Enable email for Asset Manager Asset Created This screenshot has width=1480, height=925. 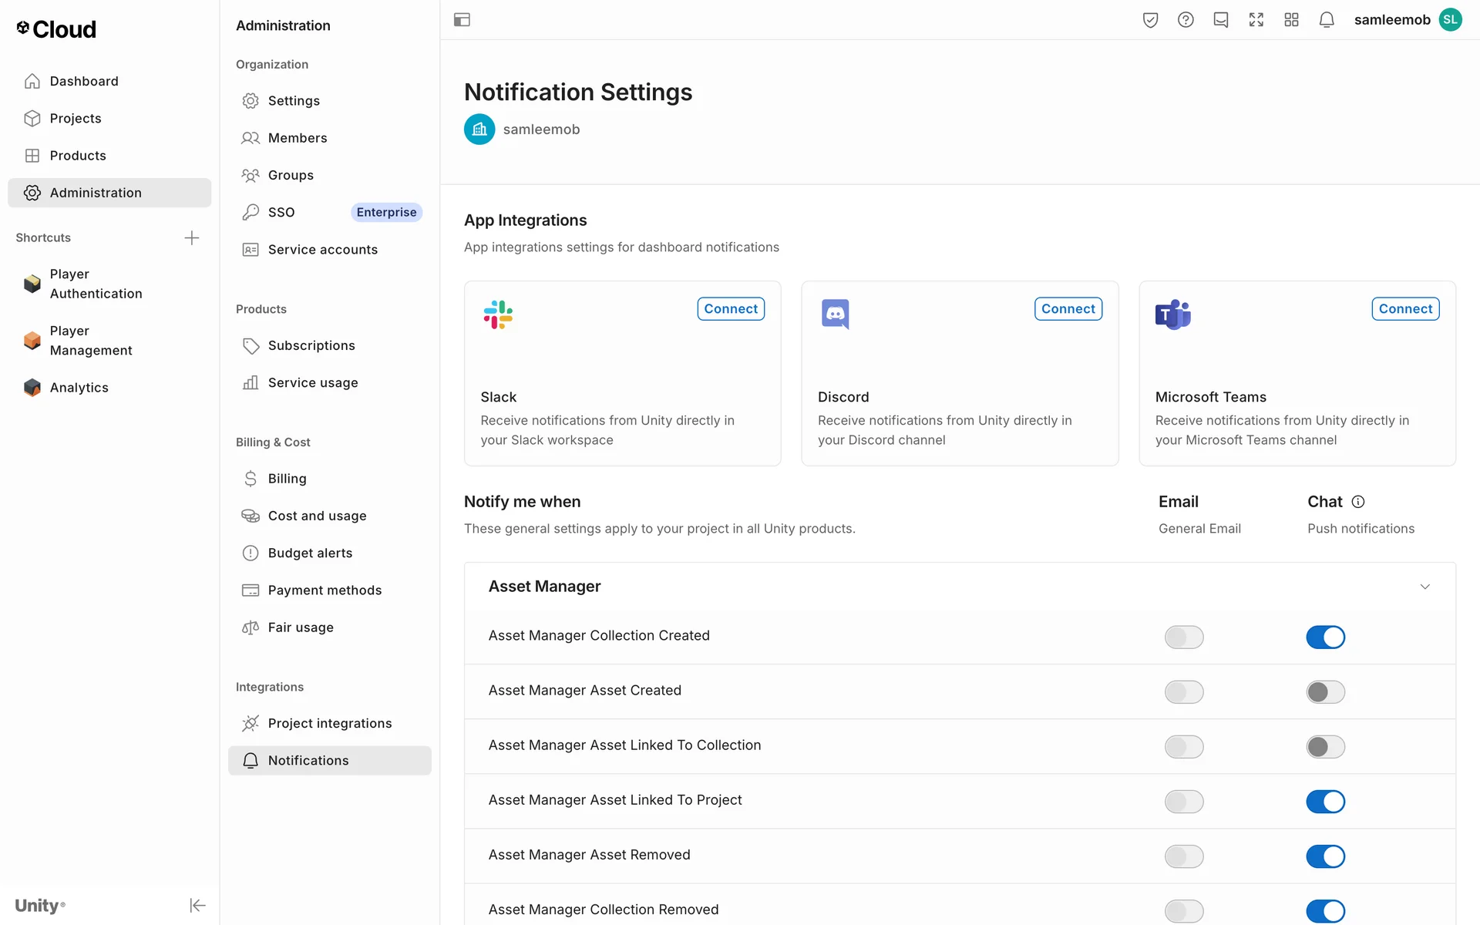pos(1183,691)
